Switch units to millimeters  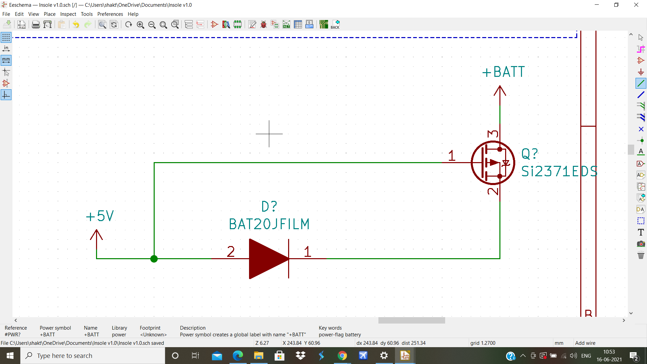6,60
